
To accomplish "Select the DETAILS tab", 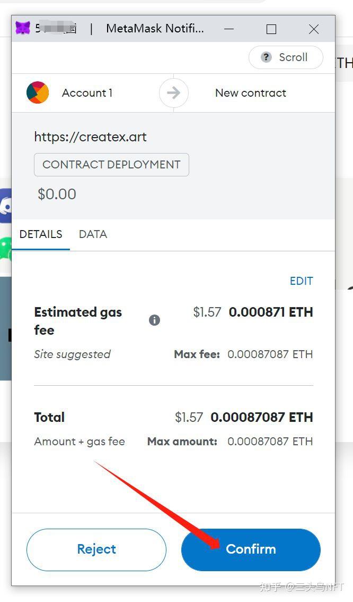I will (41, 234).
